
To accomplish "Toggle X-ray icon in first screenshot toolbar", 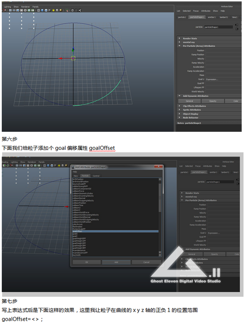I will click(72, 10).
